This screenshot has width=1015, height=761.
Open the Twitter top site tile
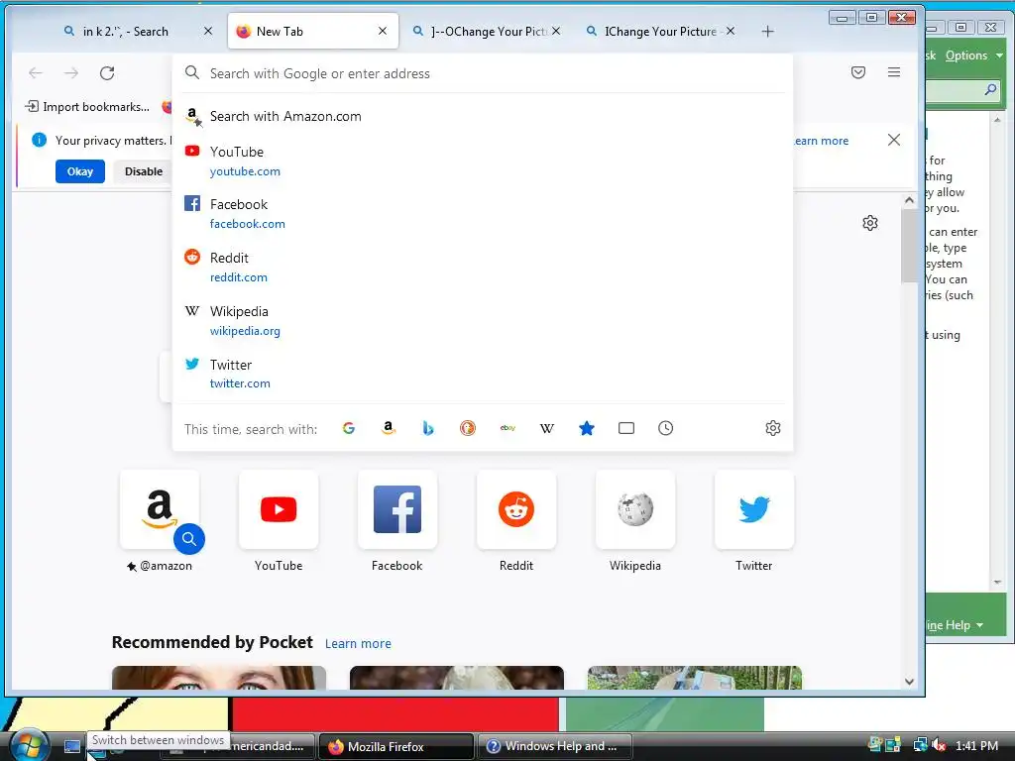[x=754, y=510]
